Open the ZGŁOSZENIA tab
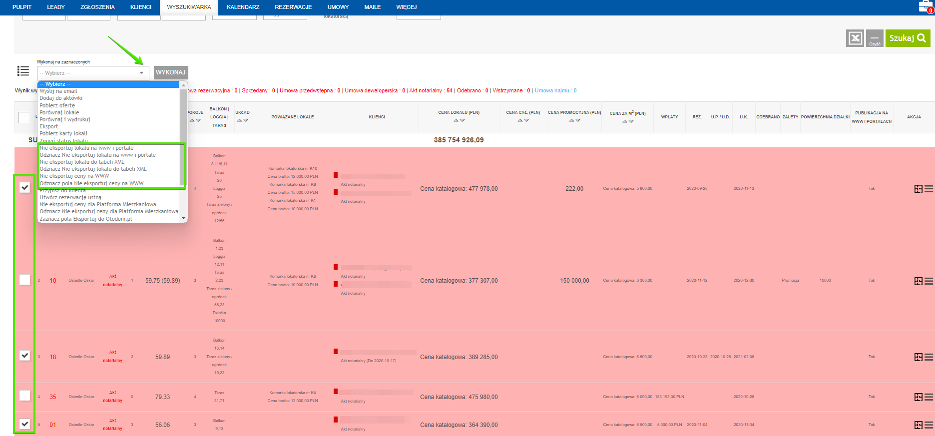The height and width of the screenshot is (436, 935). (97, 7)
